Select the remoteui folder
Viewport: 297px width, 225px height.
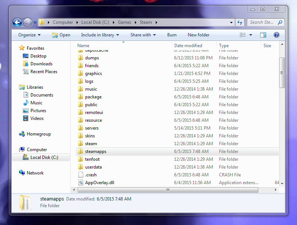pyautogui.click(x=94, y=112)
